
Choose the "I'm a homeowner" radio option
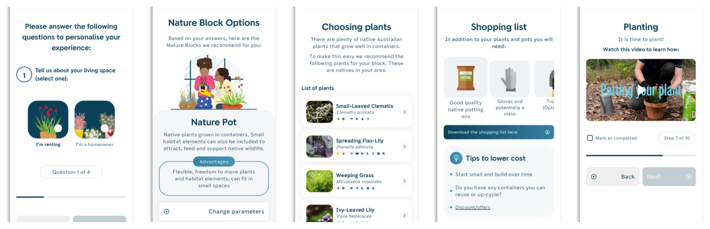(104, 128)
